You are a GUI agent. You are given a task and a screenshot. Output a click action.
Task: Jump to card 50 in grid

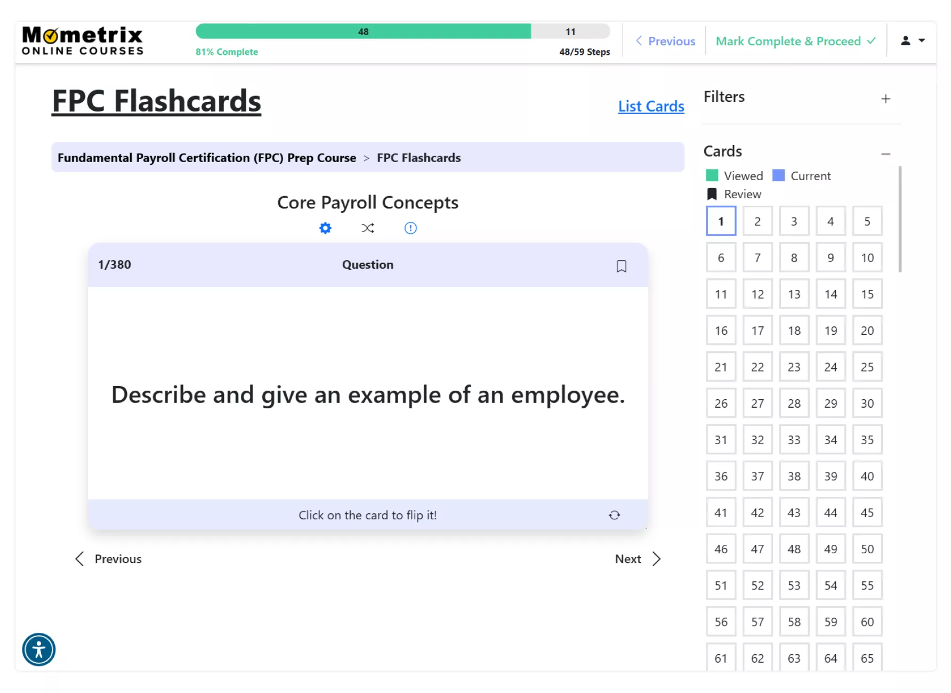[x=867, y=549]
